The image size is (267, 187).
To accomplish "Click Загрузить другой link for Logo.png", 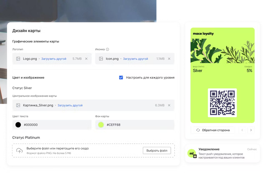I will pos(54,59).
